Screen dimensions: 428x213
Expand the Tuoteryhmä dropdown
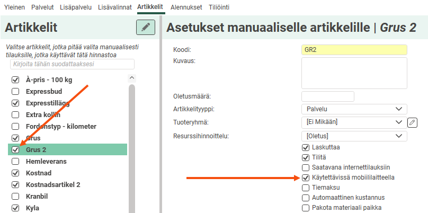(354, 122)
